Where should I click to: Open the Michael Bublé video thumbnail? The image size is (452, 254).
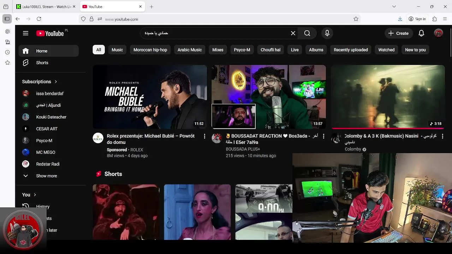click(x=150, y=97)
